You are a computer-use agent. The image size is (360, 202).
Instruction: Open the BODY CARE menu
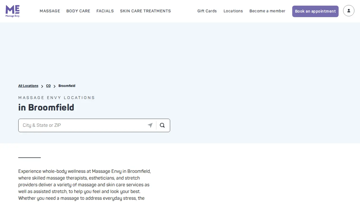[x=78, y=11]
